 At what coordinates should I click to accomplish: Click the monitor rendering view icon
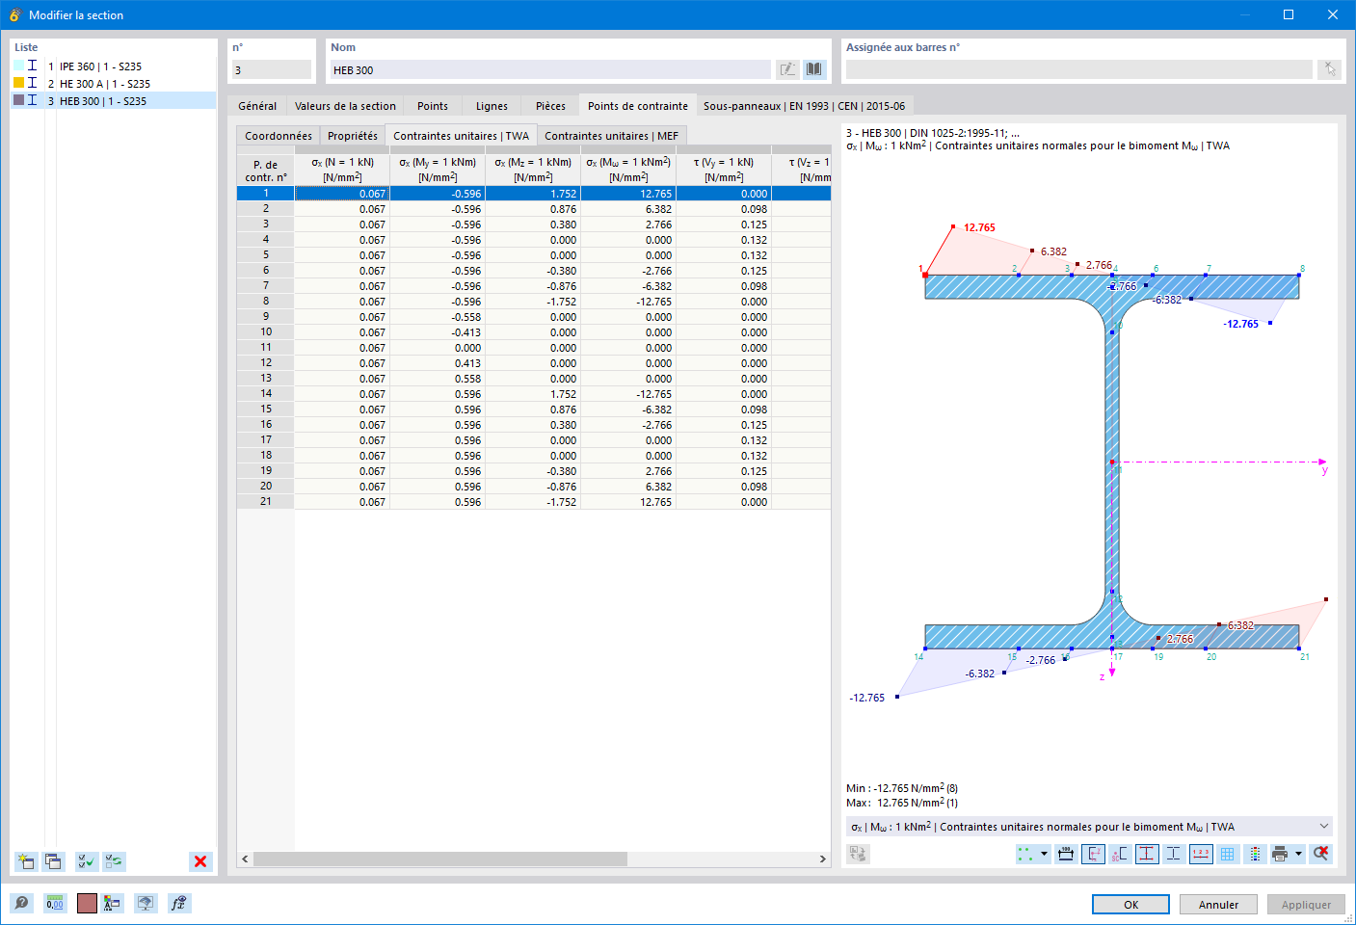145,903
